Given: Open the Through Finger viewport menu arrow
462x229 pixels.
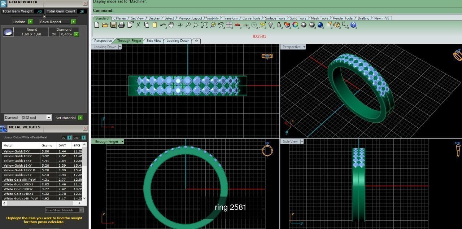Looking at the screenshot, I should pyautogui.click(x=122, y=141).
